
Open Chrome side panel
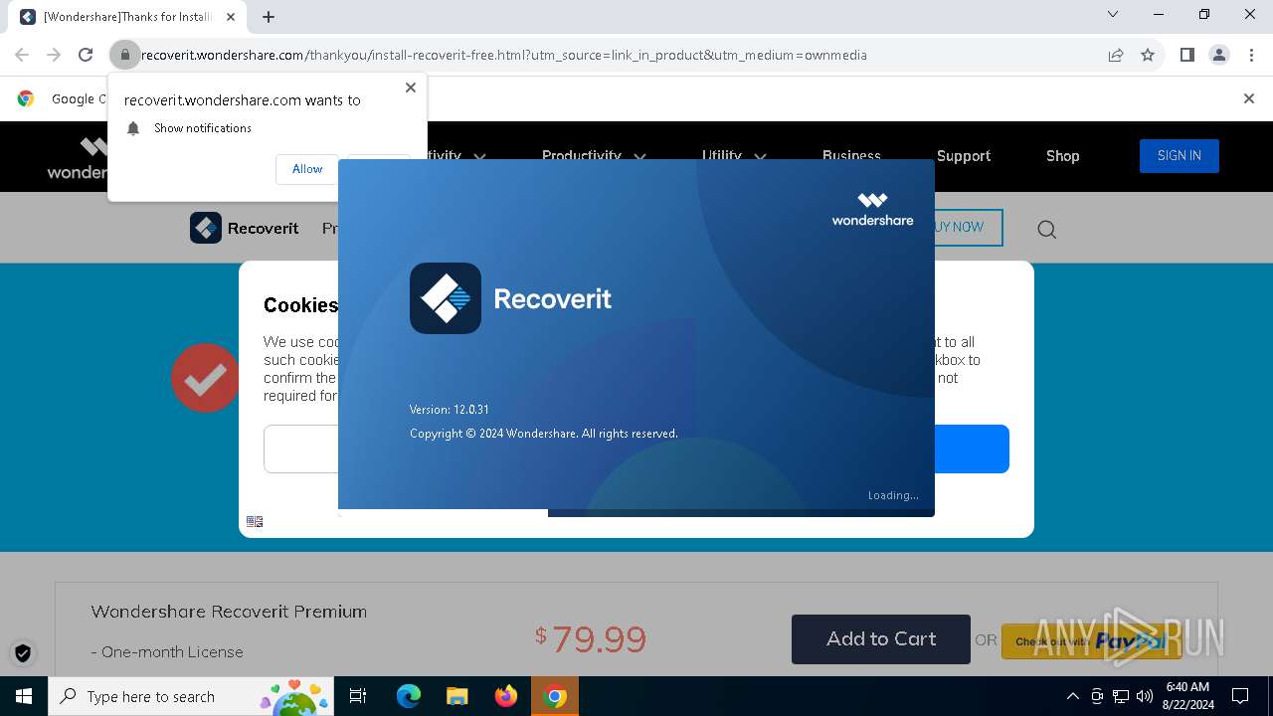pyautogui.click(x=1186, y=55)
